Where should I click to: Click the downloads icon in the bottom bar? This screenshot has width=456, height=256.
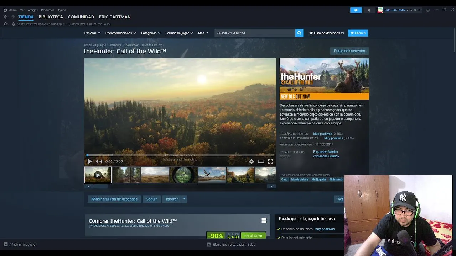pos(209,245)
